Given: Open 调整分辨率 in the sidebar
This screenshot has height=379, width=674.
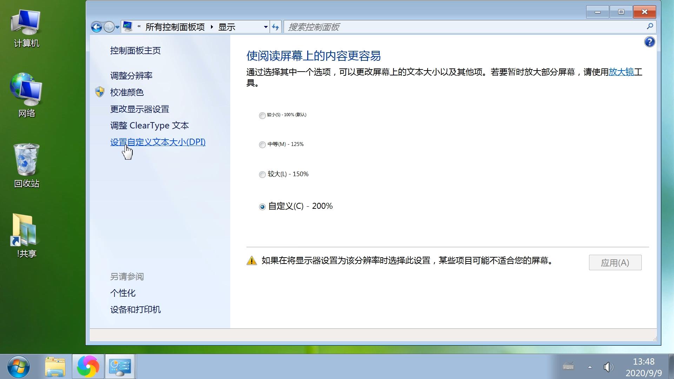Looking at the screenshot, I should (x=131, y=75).
